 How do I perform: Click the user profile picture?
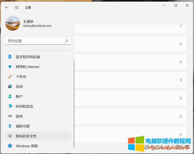coord(13,24)
